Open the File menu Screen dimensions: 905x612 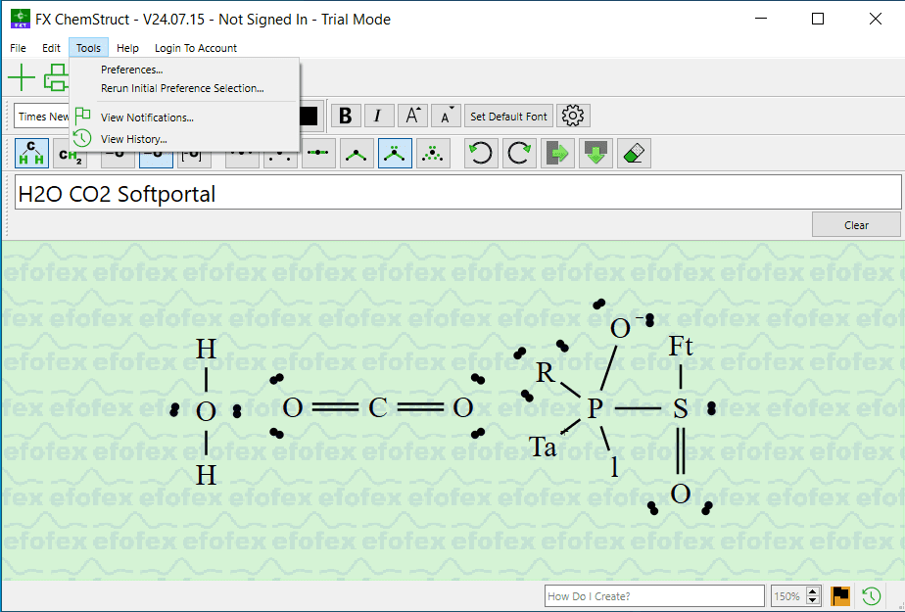[18, 48]
